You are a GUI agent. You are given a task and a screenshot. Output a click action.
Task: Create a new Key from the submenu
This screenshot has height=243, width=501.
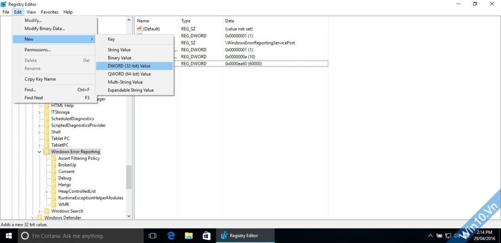tap(135, 39)
